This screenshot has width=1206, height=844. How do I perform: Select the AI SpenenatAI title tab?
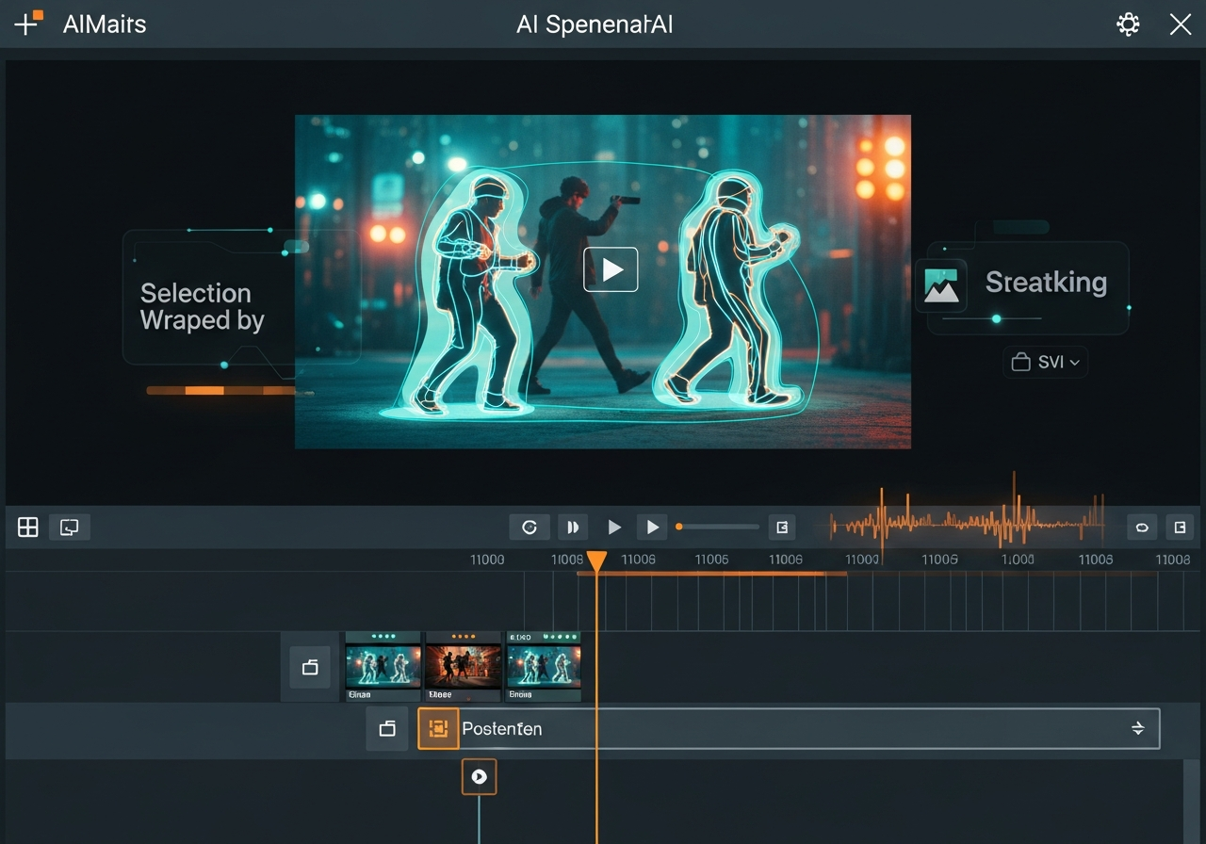594,24
